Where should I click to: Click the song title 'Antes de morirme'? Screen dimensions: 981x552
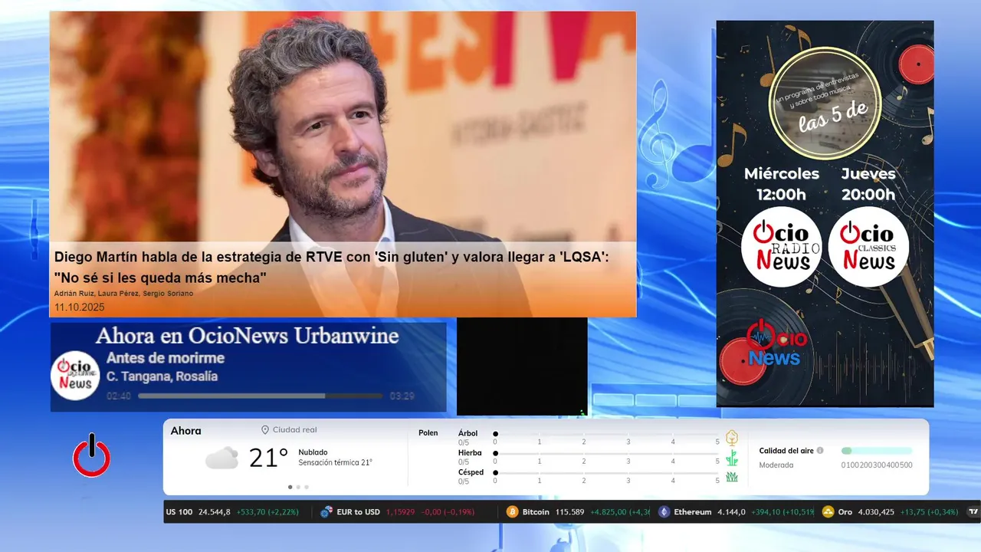(166, 358)
